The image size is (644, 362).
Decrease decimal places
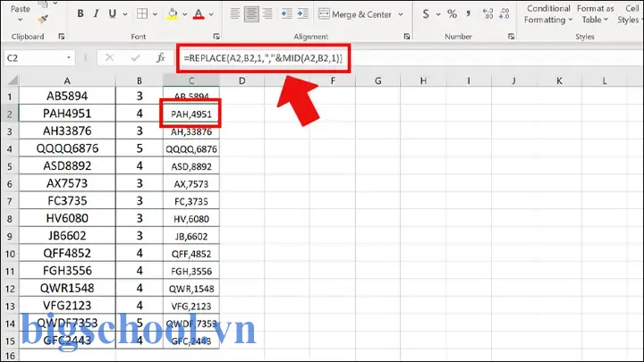[x=504, y=14]
